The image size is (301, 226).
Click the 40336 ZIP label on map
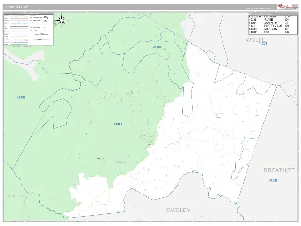[x=21, y=97]
